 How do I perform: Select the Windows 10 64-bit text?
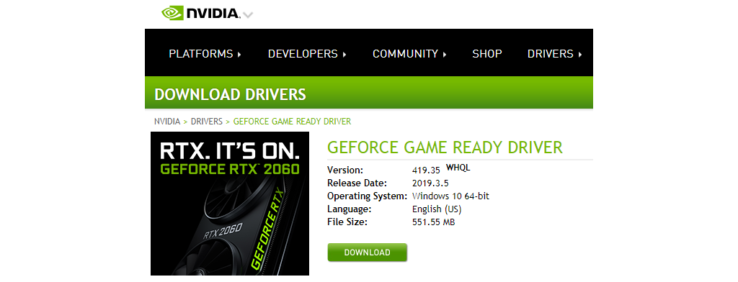pos(450,196)
